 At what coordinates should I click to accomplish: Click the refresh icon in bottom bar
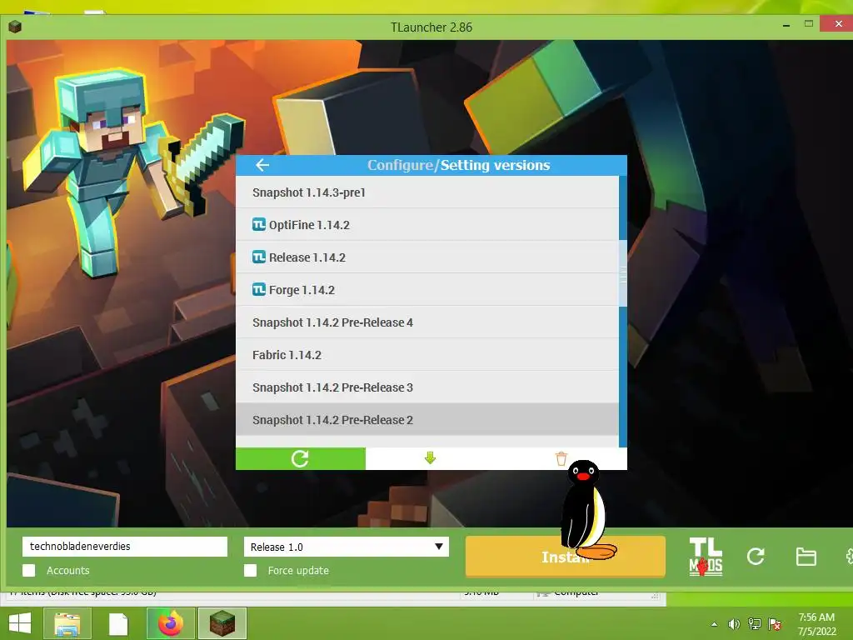click(756, 556)
